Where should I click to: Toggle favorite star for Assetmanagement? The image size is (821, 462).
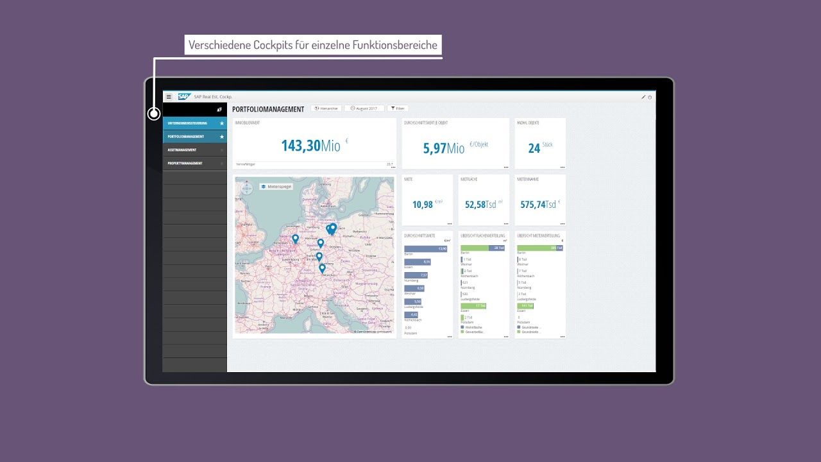point(222,150)
